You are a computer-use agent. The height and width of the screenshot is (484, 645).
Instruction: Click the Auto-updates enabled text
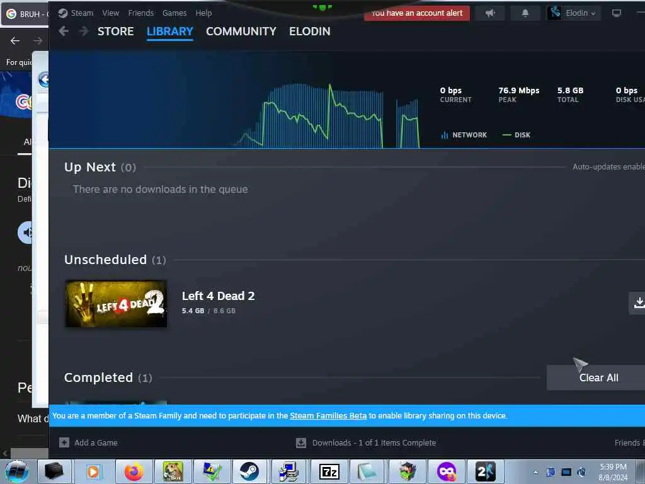pyautogui.click(x=608, y=166)
